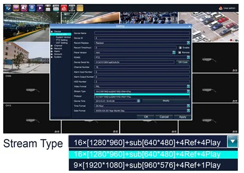Screen dimensions: 244x173
Task: Click the HDD Number field
Action: tap(142, 81)
